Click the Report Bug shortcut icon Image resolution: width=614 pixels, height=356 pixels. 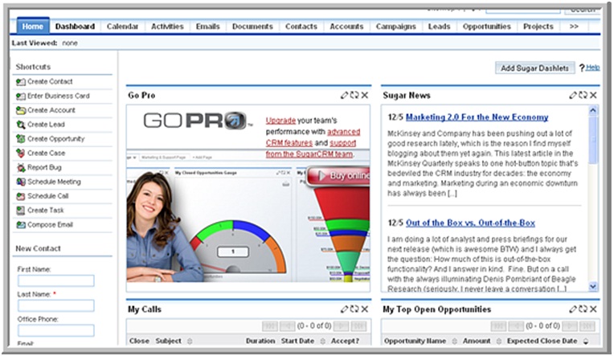click(x=21, y=168)
